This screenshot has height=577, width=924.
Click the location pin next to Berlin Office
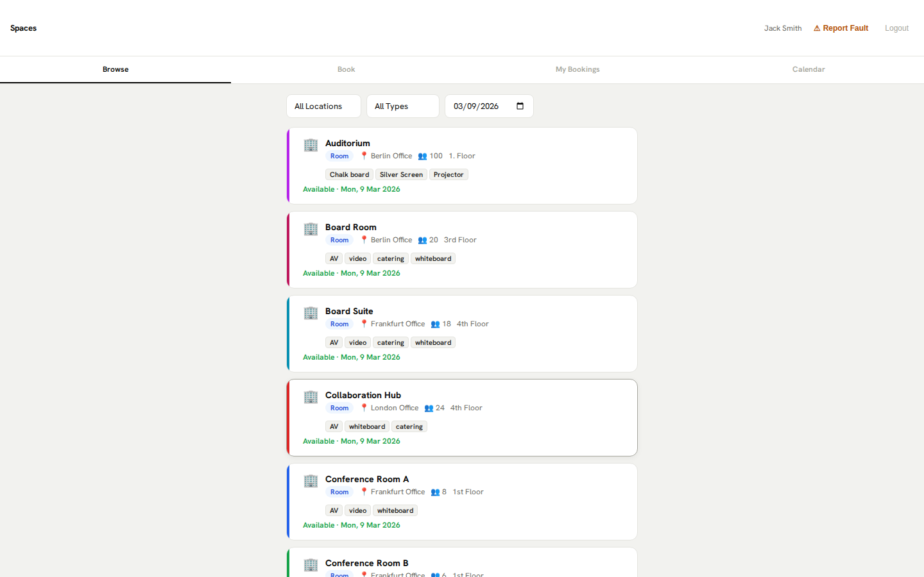coord(365,156)
